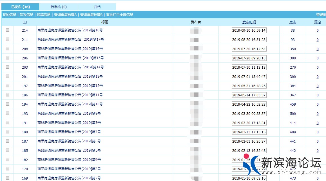Open the 归档 tab
Viewport: 326px width, 181px height.
97,7
